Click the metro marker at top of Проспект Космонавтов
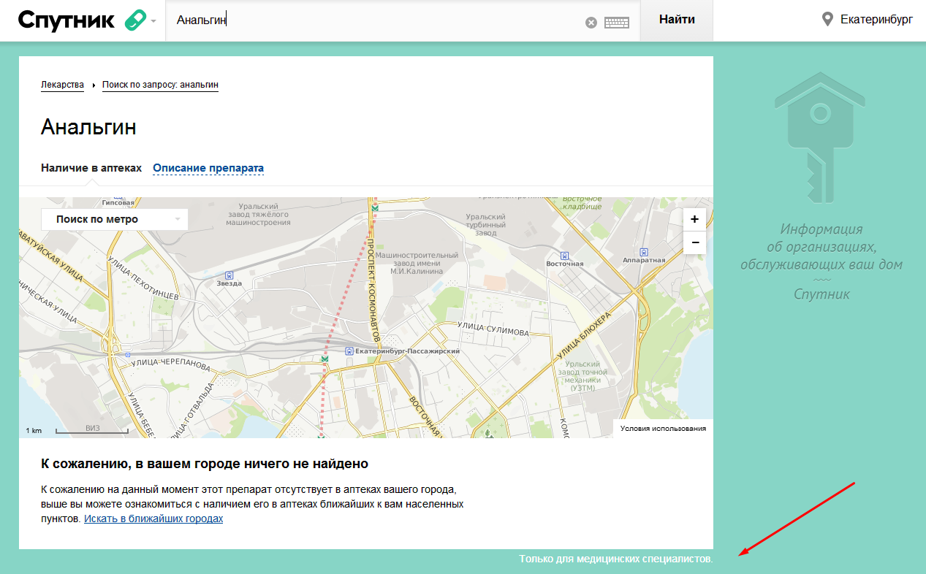The width and height of the screenshot is (926, 574). point(375,207)
